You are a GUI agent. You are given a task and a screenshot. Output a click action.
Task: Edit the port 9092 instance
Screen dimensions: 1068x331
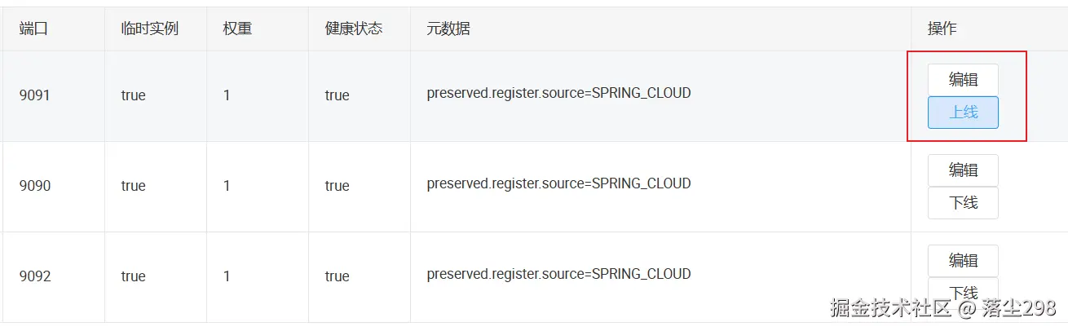point(963,261)
